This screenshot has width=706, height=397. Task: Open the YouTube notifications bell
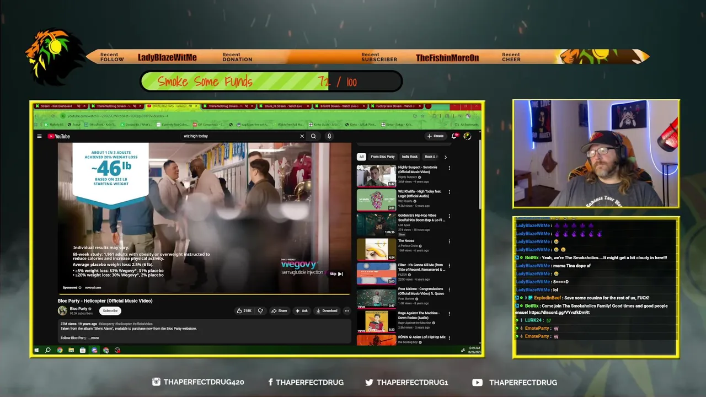(x=454, y=136)
